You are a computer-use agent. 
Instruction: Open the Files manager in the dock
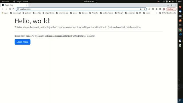click(180, 16)
